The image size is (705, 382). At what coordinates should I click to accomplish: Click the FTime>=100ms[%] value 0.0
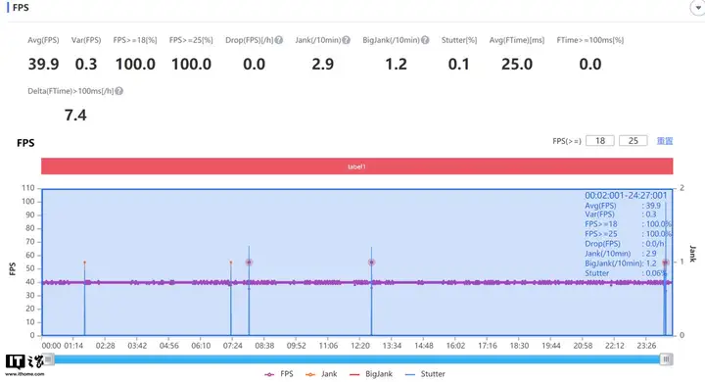[589, 65]
